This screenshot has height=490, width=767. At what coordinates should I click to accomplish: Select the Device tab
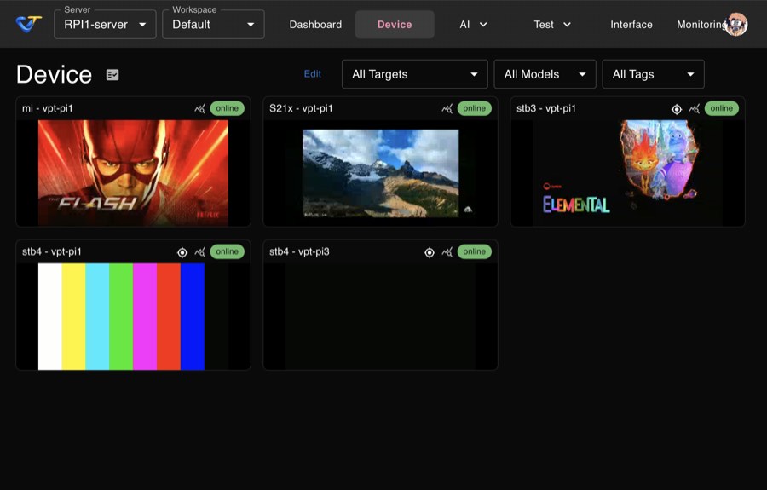395,25
